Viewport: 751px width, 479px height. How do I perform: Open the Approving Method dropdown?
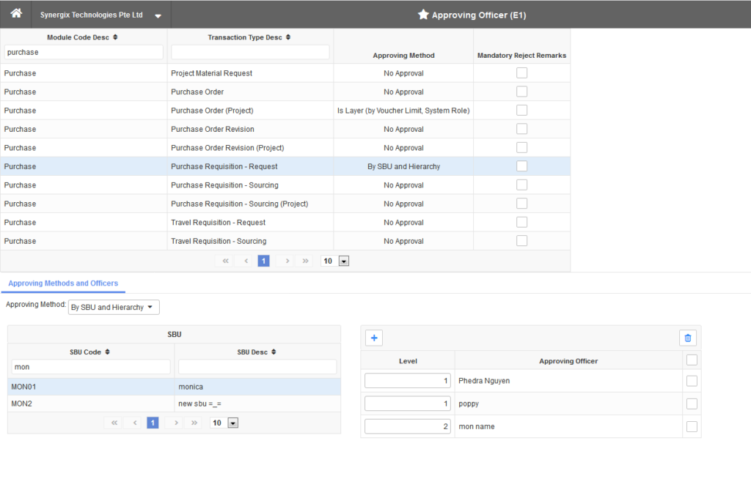(x=113, y=307)
